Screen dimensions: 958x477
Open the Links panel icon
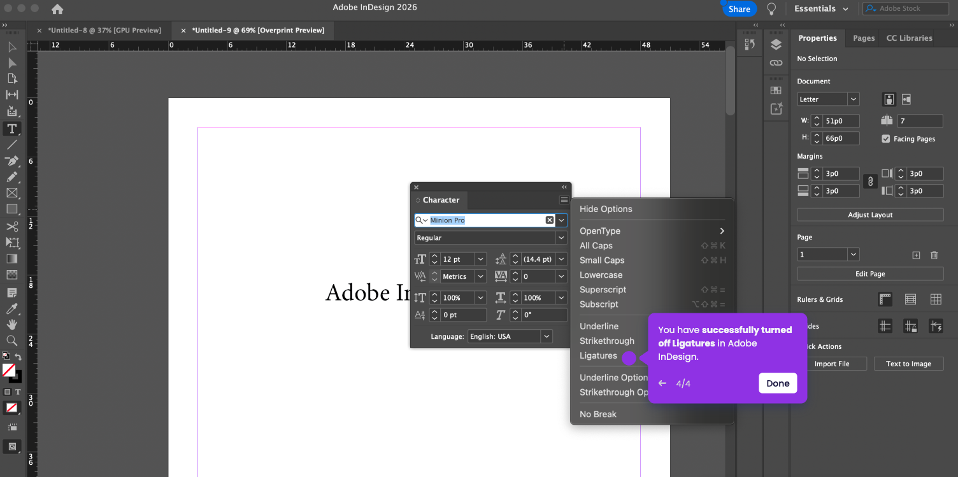[776, 63]
